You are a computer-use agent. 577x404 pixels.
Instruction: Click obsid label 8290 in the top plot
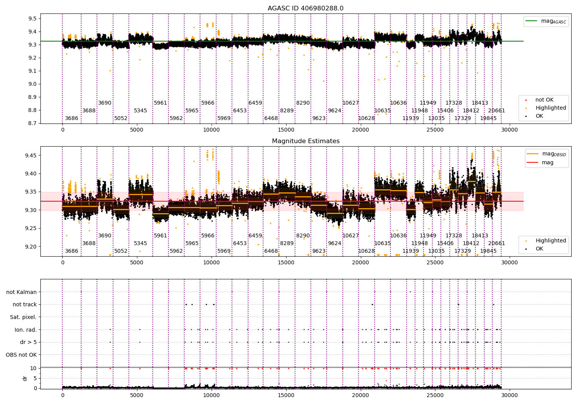(303, 103)
